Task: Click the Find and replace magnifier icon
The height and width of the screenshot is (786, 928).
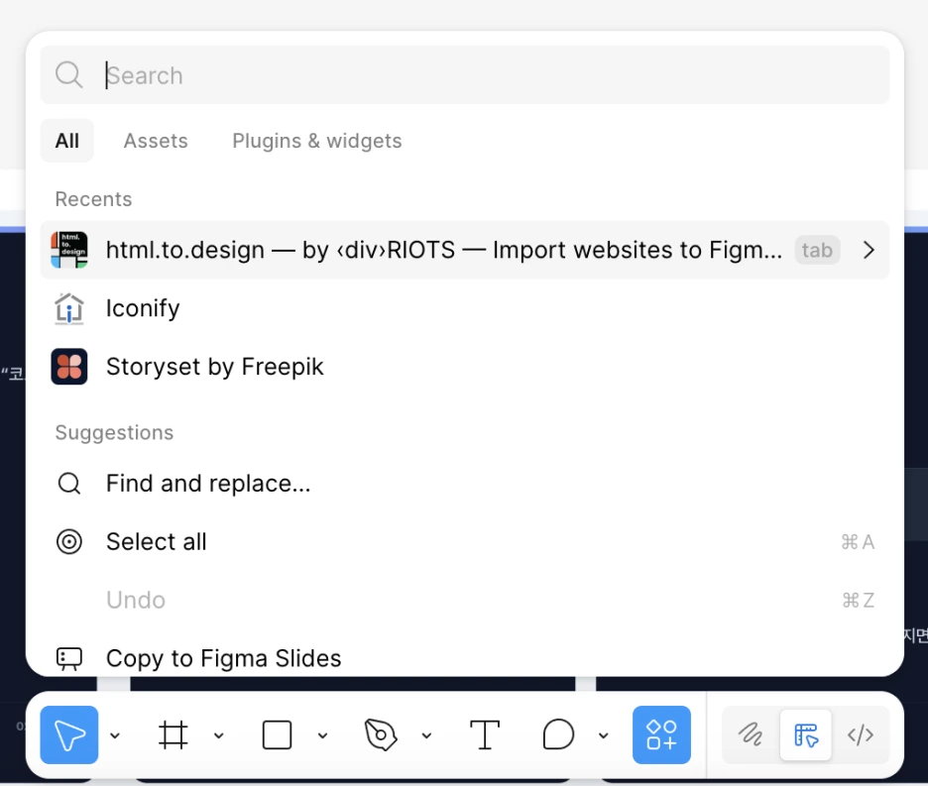Action: [x=69, y=484]
